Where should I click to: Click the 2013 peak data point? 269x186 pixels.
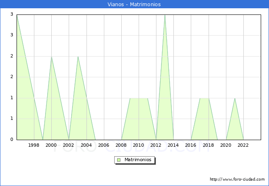pos(165,15)
